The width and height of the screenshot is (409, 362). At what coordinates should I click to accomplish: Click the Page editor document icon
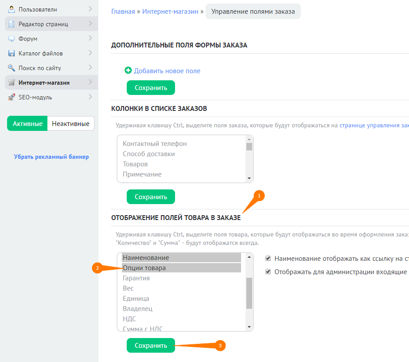click(x=12, y=24)
